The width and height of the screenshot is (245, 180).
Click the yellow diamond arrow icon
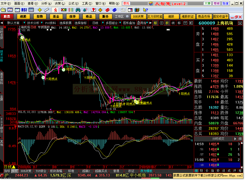100,10
